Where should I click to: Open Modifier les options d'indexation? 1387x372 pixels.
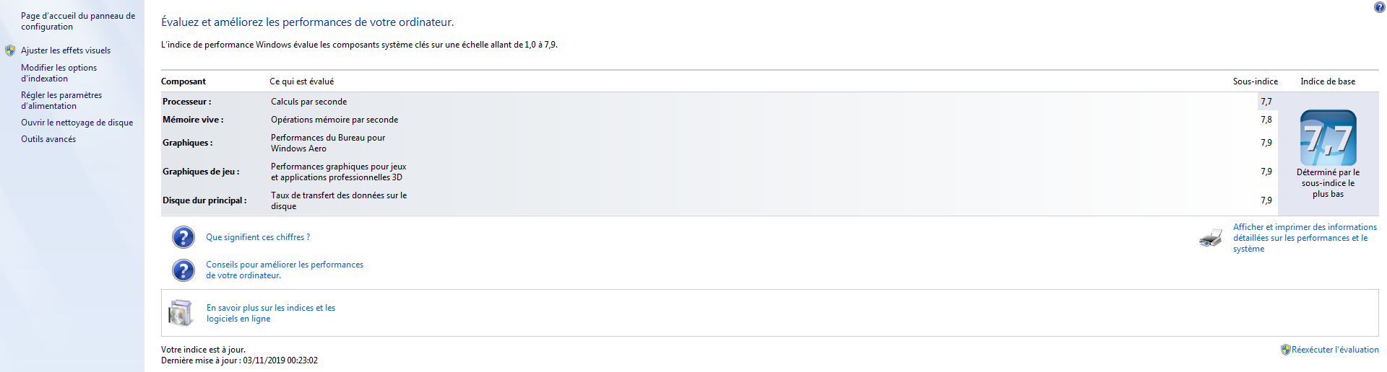[59, 73]
